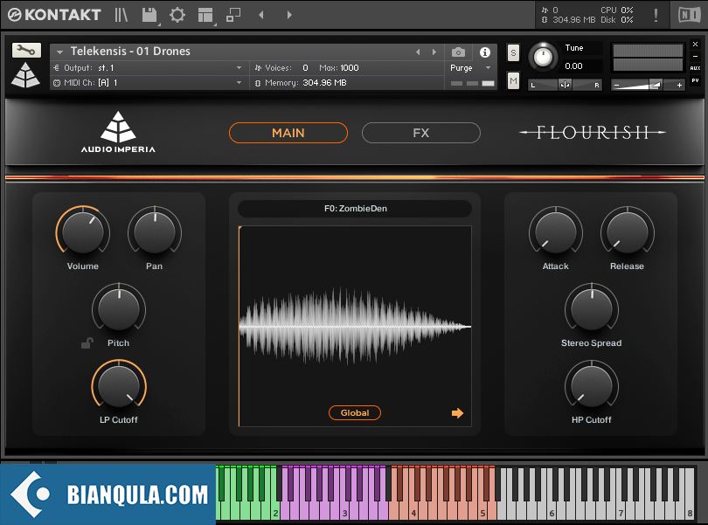This screenshot has height=525, width=708.
Task: Click the pitch lock icon
Action: tap(87, 343)
